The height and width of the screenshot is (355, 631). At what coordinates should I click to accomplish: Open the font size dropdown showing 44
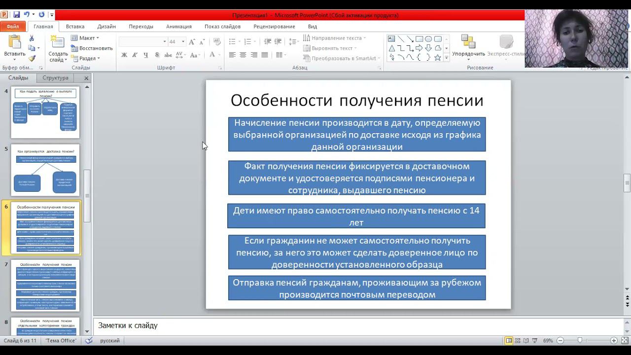pyautogui.click(x=183, y=41)
